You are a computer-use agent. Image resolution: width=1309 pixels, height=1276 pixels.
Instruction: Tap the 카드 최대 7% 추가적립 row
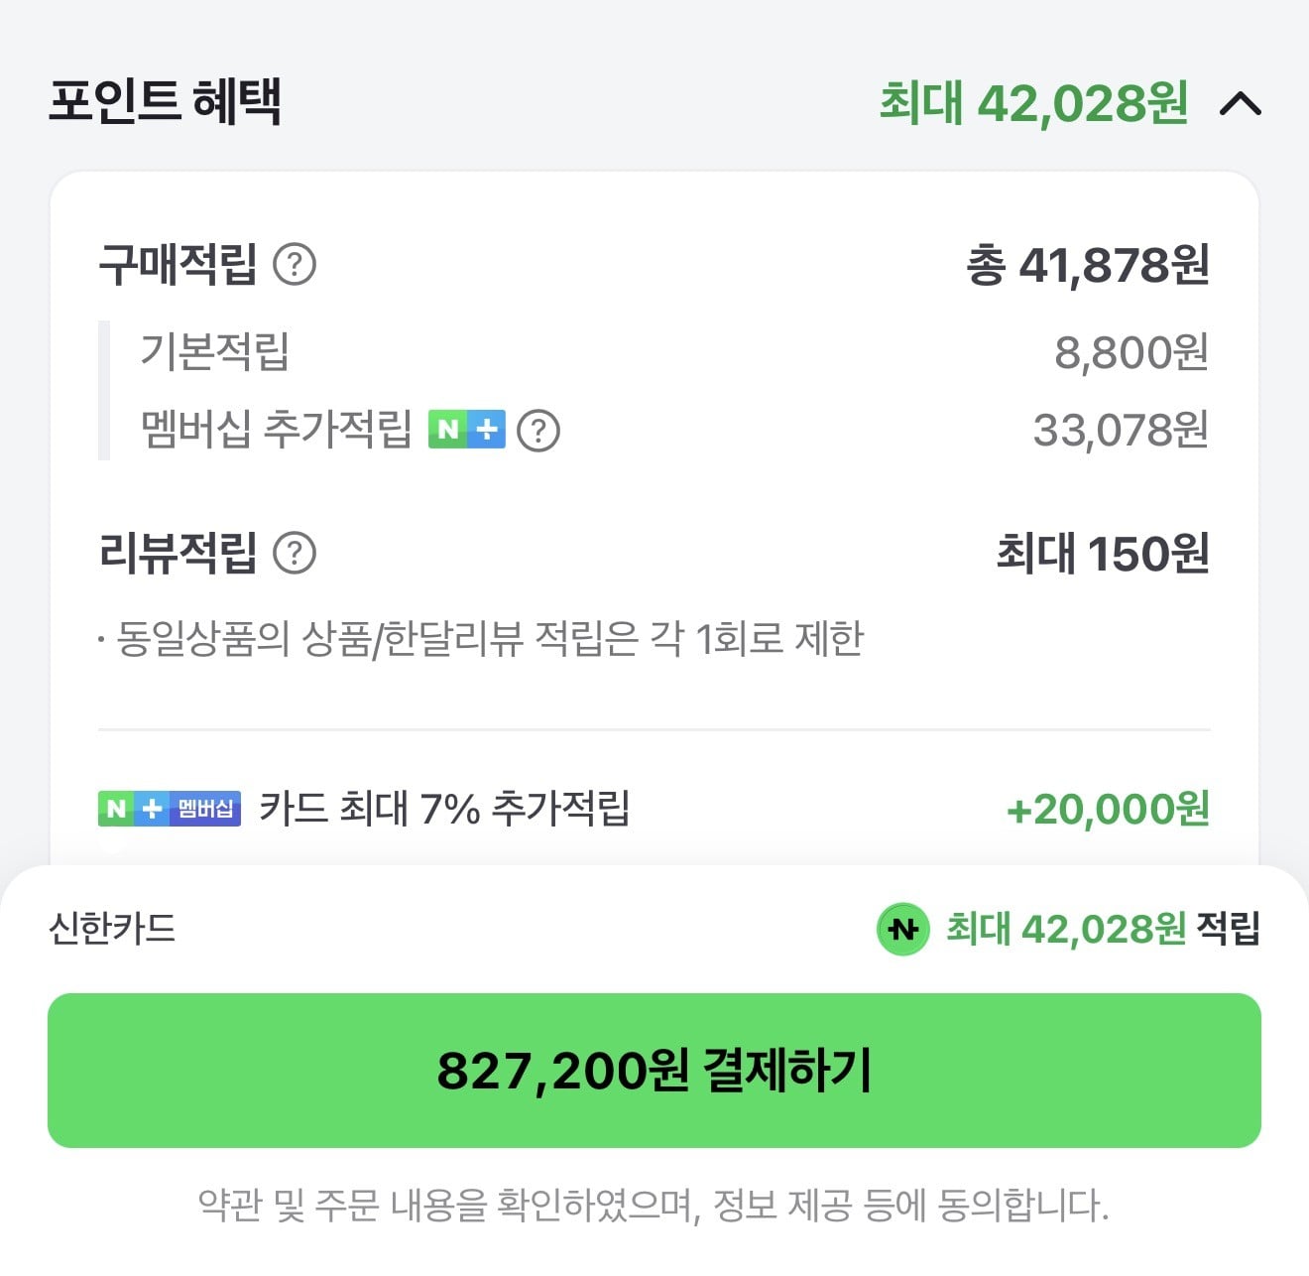(x=654, y=809)
